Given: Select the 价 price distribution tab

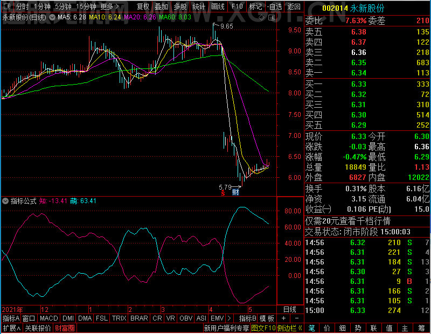Looking at the screenshot, I should 327,328.
